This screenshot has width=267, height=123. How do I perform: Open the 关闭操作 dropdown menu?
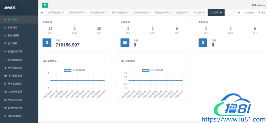(250, 13)
